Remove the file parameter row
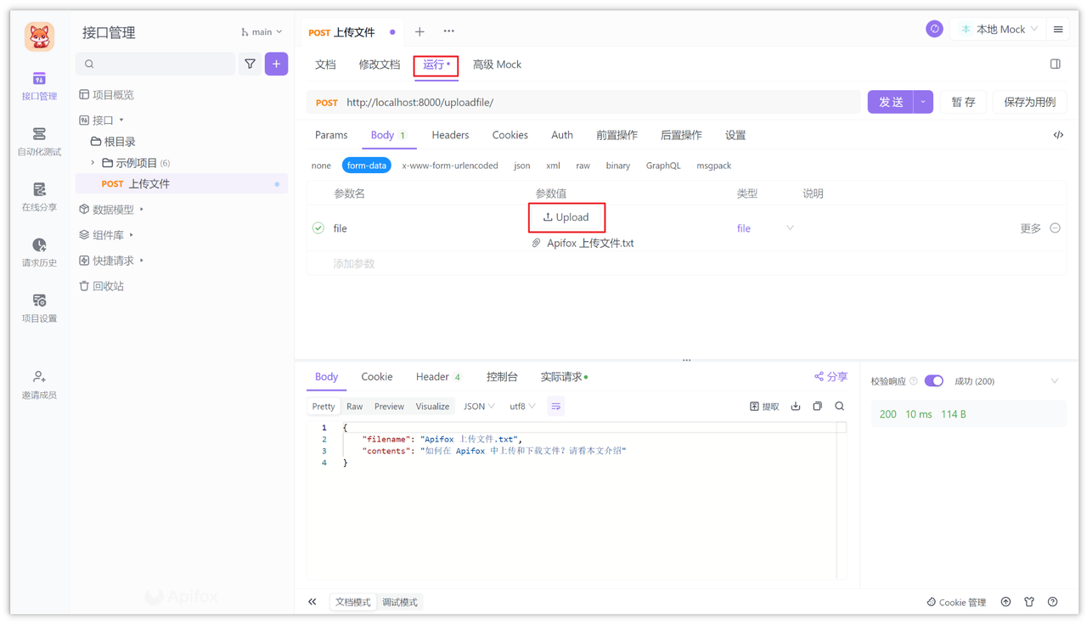Screen dimensions: 1087x624 coord(1055,228)
